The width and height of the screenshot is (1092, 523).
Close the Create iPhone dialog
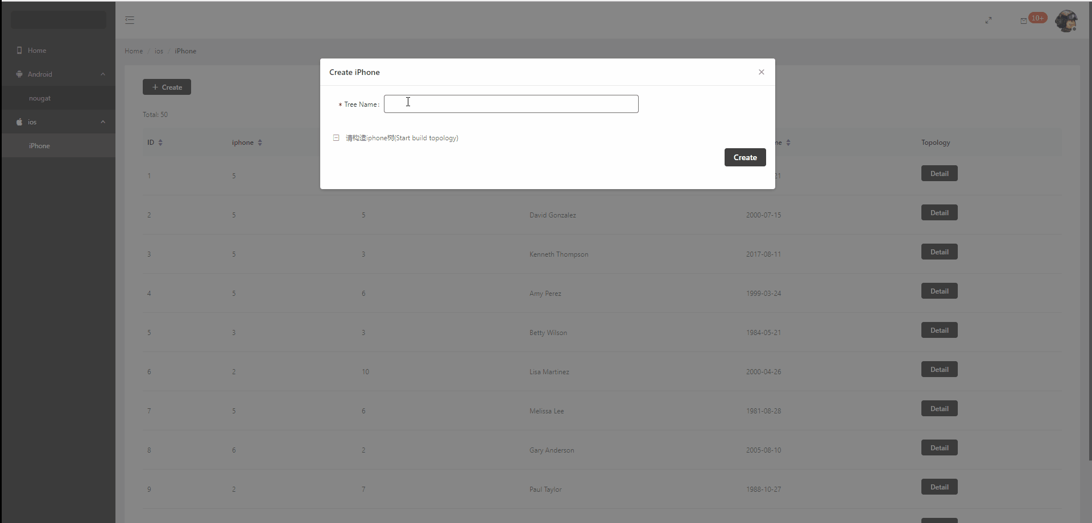[x=762, y=72]
